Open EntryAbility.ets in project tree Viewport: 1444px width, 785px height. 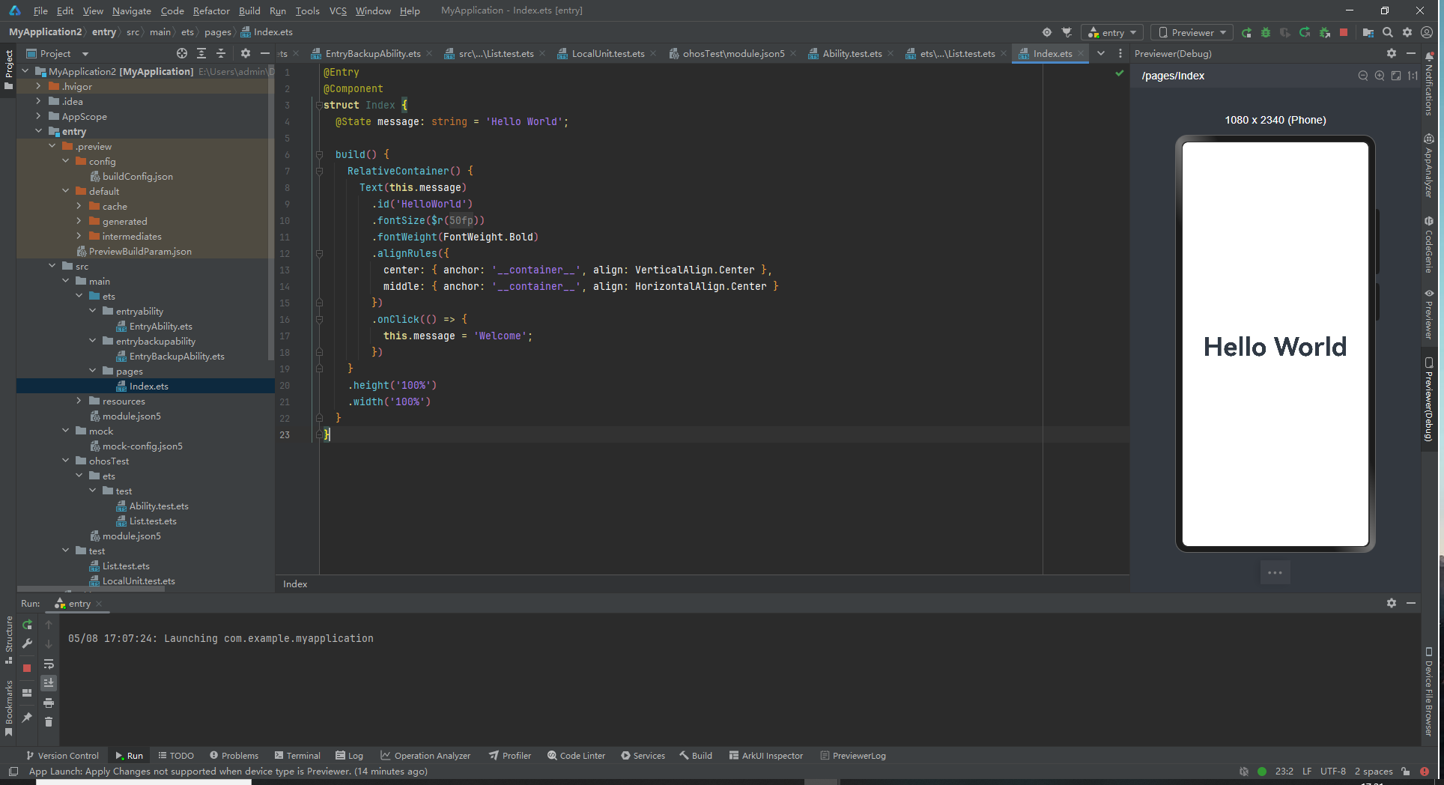[160, 326]
